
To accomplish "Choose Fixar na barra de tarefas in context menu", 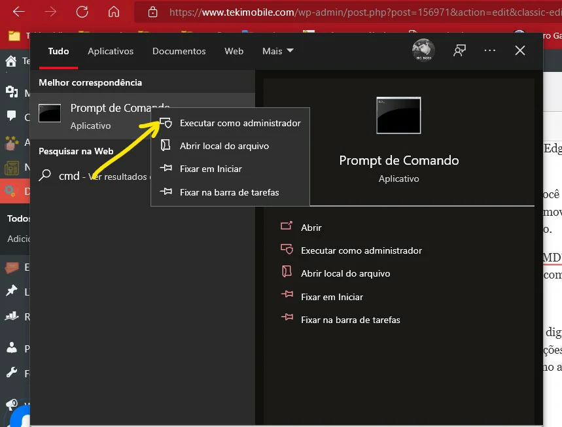I will point(230,192).
